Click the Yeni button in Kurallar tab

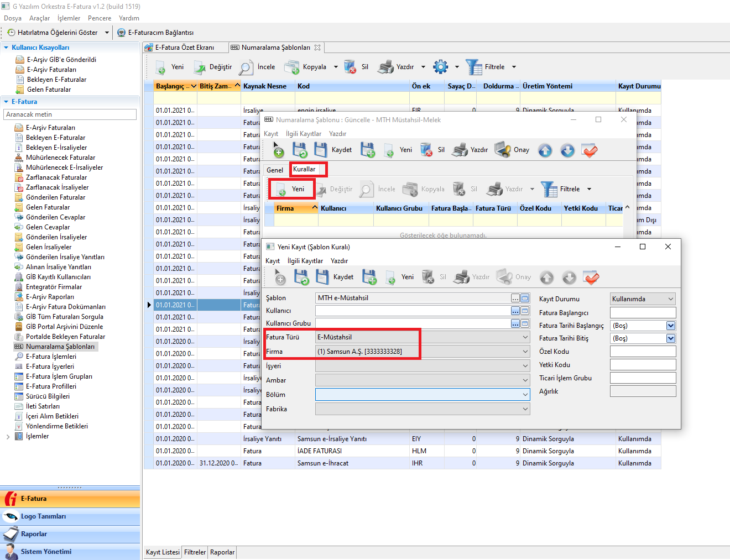pyautogui.click(x=291, y=189)
